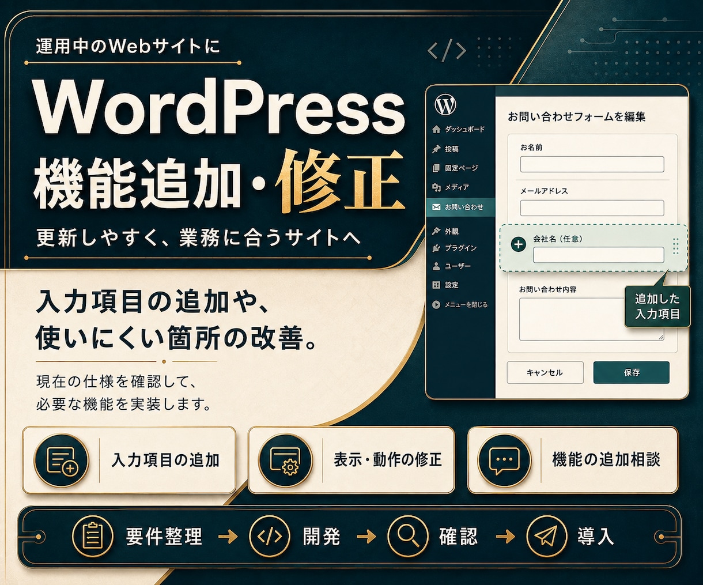Click the 保存 button

pos(632,372)
